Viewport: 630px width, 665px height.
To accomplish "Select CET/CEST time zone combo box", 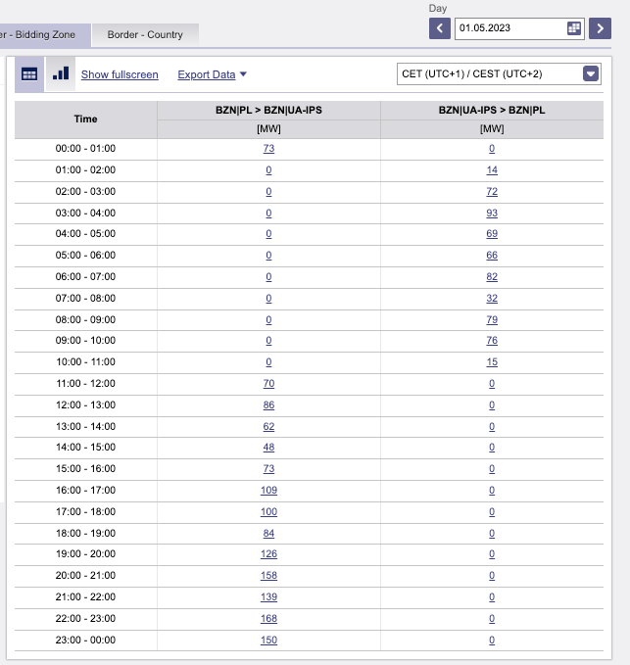I will [x=499, y=73].
